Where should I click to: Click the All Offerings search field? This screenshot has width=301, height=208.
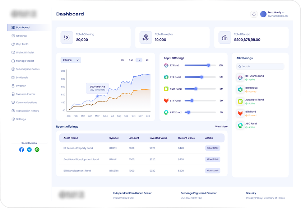coord(260,66)
